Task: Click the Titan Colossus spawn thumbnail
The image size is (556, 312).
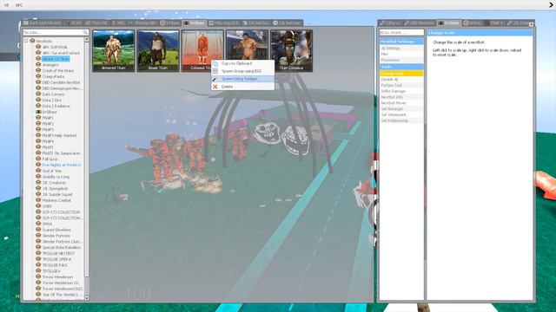Action: point(292,50)
